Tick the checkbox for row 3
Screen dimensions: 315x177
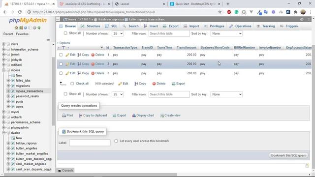(x=61, y=73)
